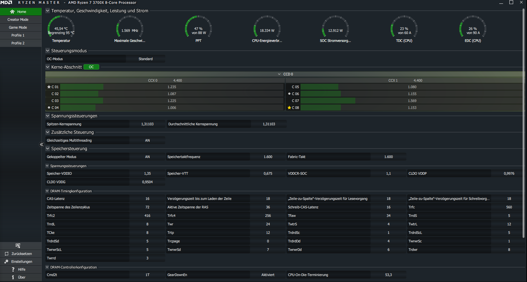Click the Zurücksetzen reset icon
527x282 pixels.
point(7,254)
